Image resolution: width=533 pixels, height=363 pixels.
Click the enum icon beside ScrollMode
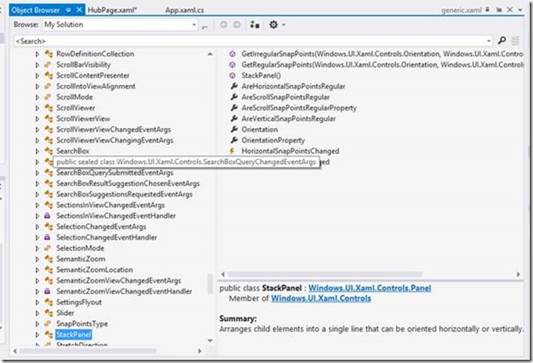tap(48, 97)
